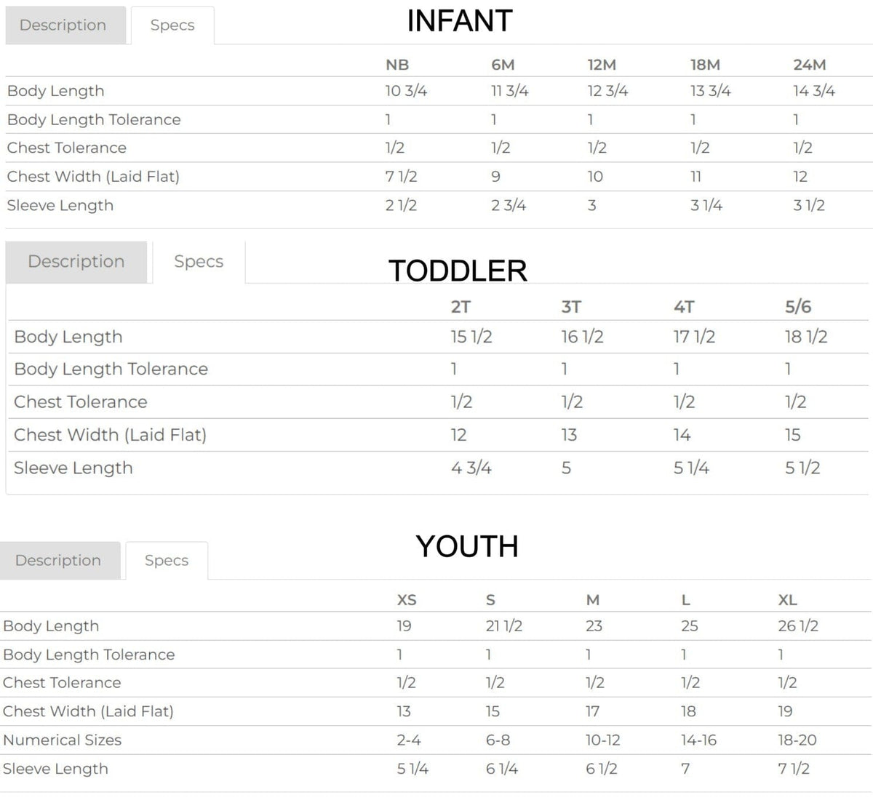Viewport: 873px width, 808px height.
Task: Open the Description tab in the Infant section
Action: pyautogui.click(x=63, y=25)
